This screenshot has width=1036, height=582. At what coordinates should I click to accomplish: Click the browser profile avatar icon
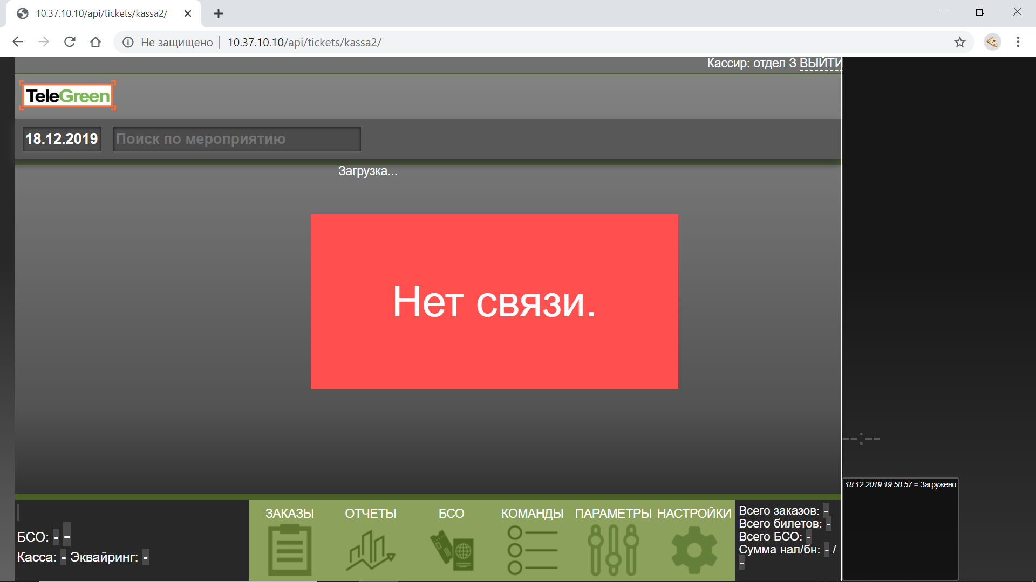[992, 42]
